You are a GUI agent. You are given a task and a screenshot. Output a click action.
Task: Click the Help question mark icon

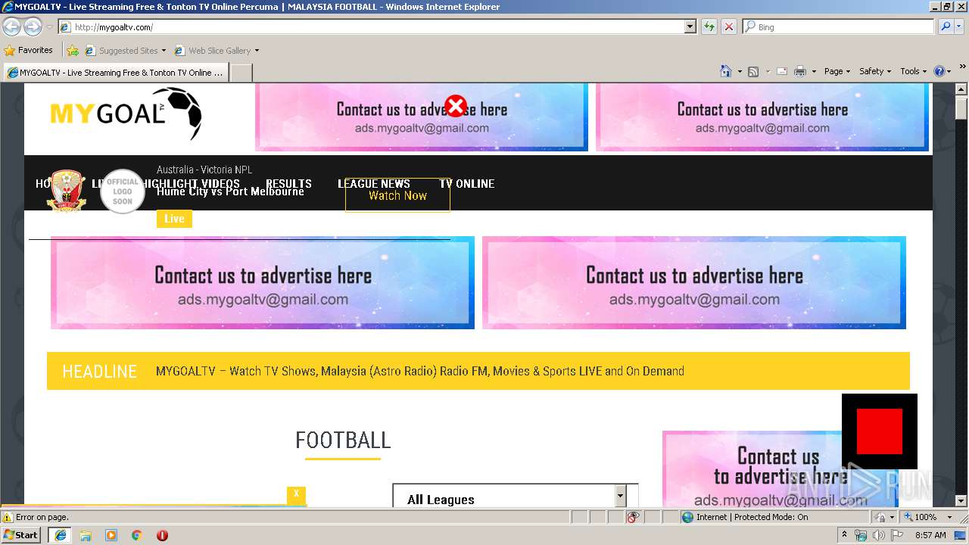(x=939, y=71)
